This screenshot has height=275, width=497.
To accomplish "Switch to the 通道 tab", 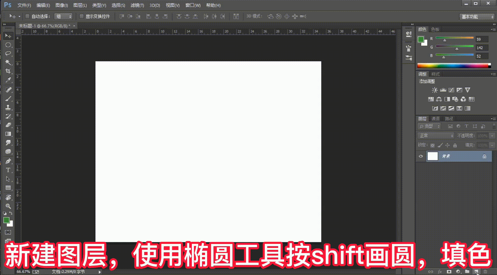I will click(435, 119).
